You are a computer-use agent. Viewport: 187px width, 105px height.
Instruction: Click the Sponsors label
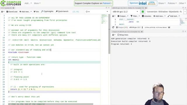coord(134,3)
